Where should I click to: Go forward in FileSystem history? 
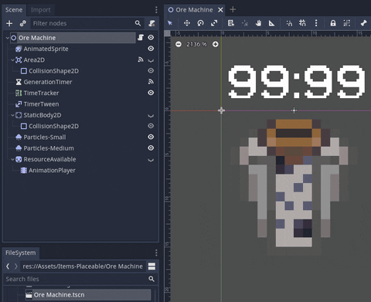pyautogui.click(x=16, y=266)
